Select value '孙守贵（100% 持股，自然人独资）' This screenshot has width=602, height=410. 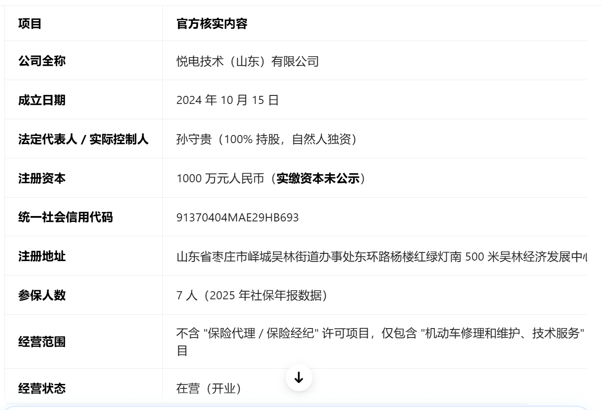click(269, 139)
